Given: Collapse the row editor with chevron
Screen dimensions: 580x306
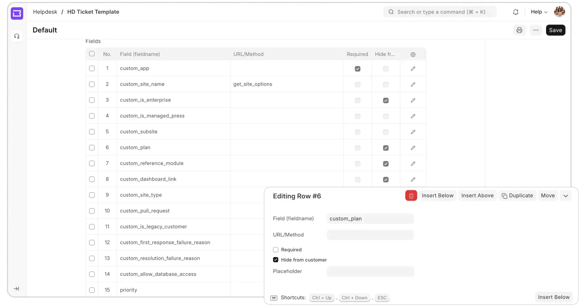Looking at the screenshot, I should click(566, 196).
